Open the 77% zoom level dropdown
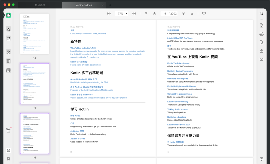 point(121,13)
